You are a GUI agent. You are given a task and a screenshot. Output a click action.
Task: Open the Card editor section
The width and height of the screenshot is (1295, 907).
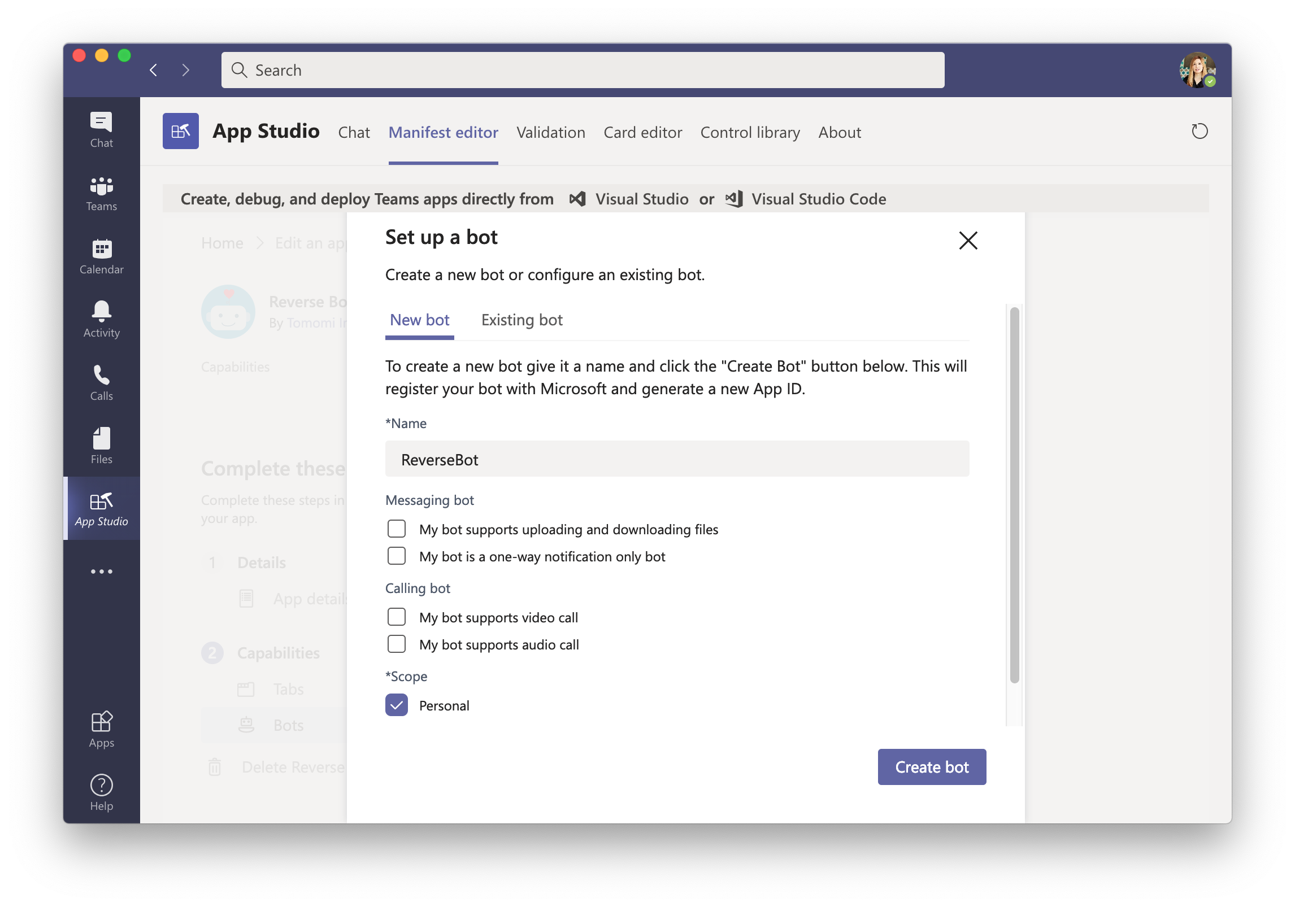[x=643, y=132]
